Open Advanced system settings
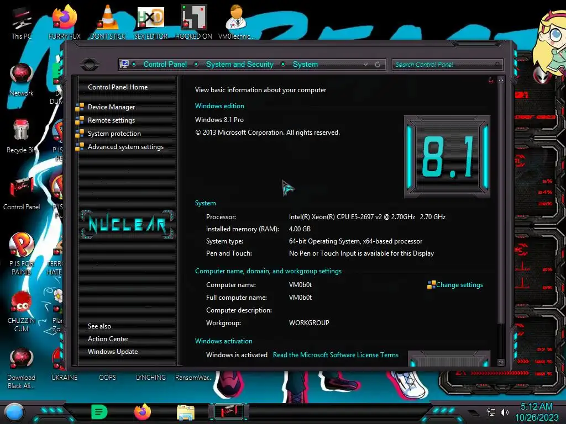Image resolution: width=566 pixels, height=424 pixels. 125,147
